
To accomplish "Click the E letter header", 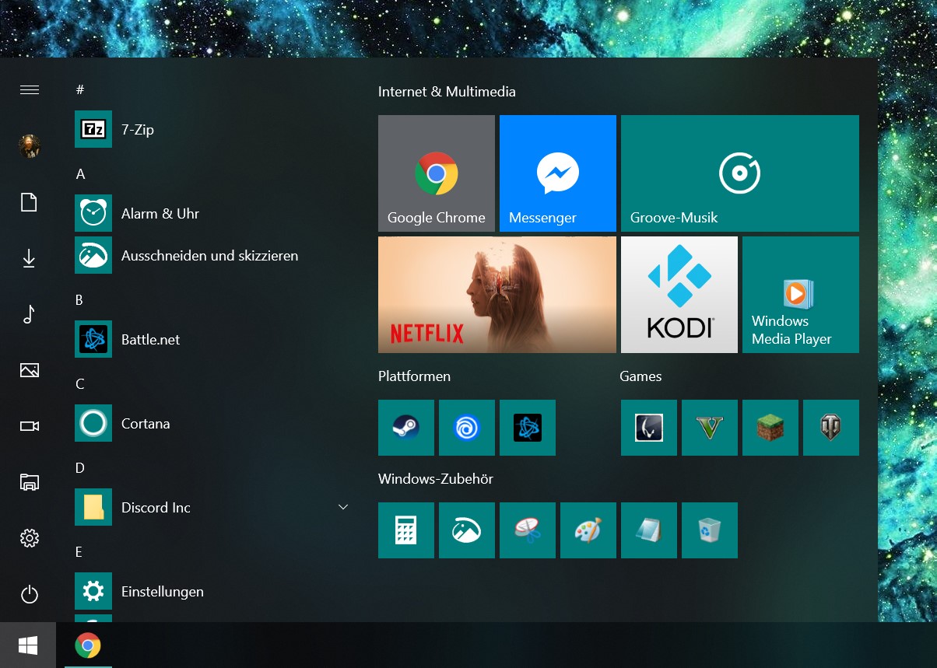I will pyautogui.click(x=79, y=552).
